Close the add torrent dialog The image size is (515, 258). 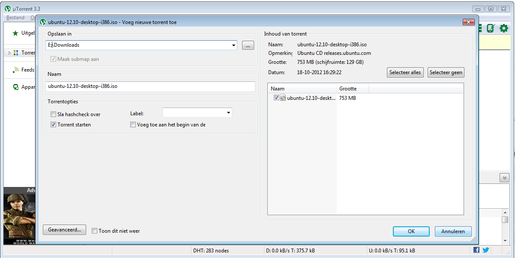point(468,22)
